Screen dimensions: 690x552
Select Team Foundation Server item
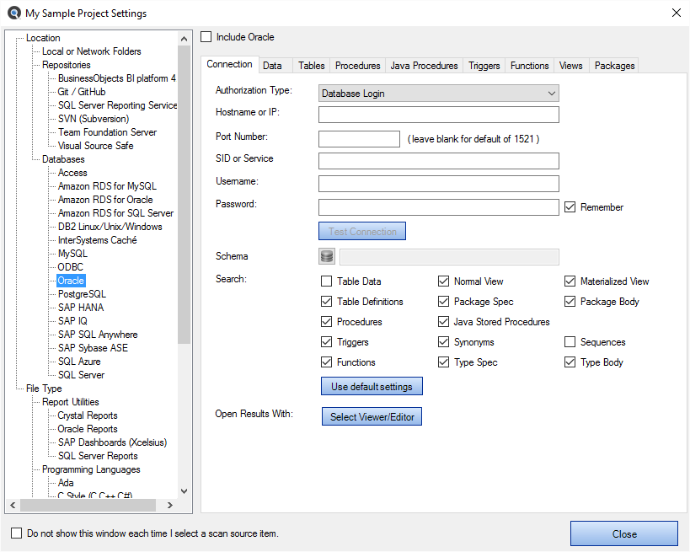tap(107, 132)
